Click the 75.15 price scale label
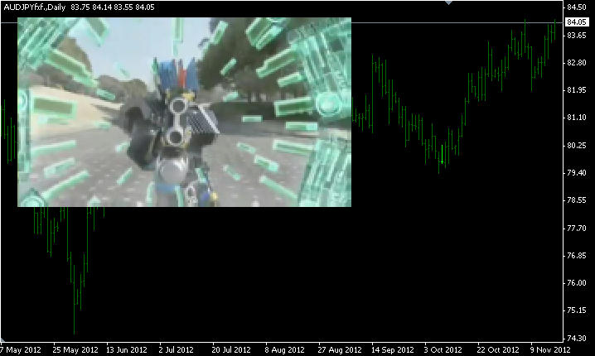 click(577, 310)
